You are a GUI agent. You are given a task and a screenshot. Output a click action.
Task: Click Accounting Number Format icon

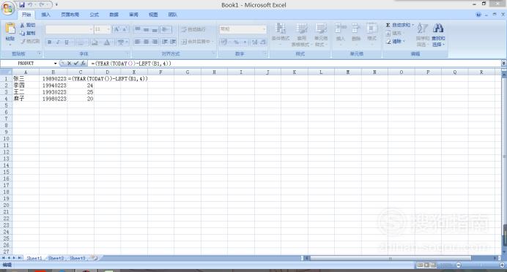[x=224, y=42]
